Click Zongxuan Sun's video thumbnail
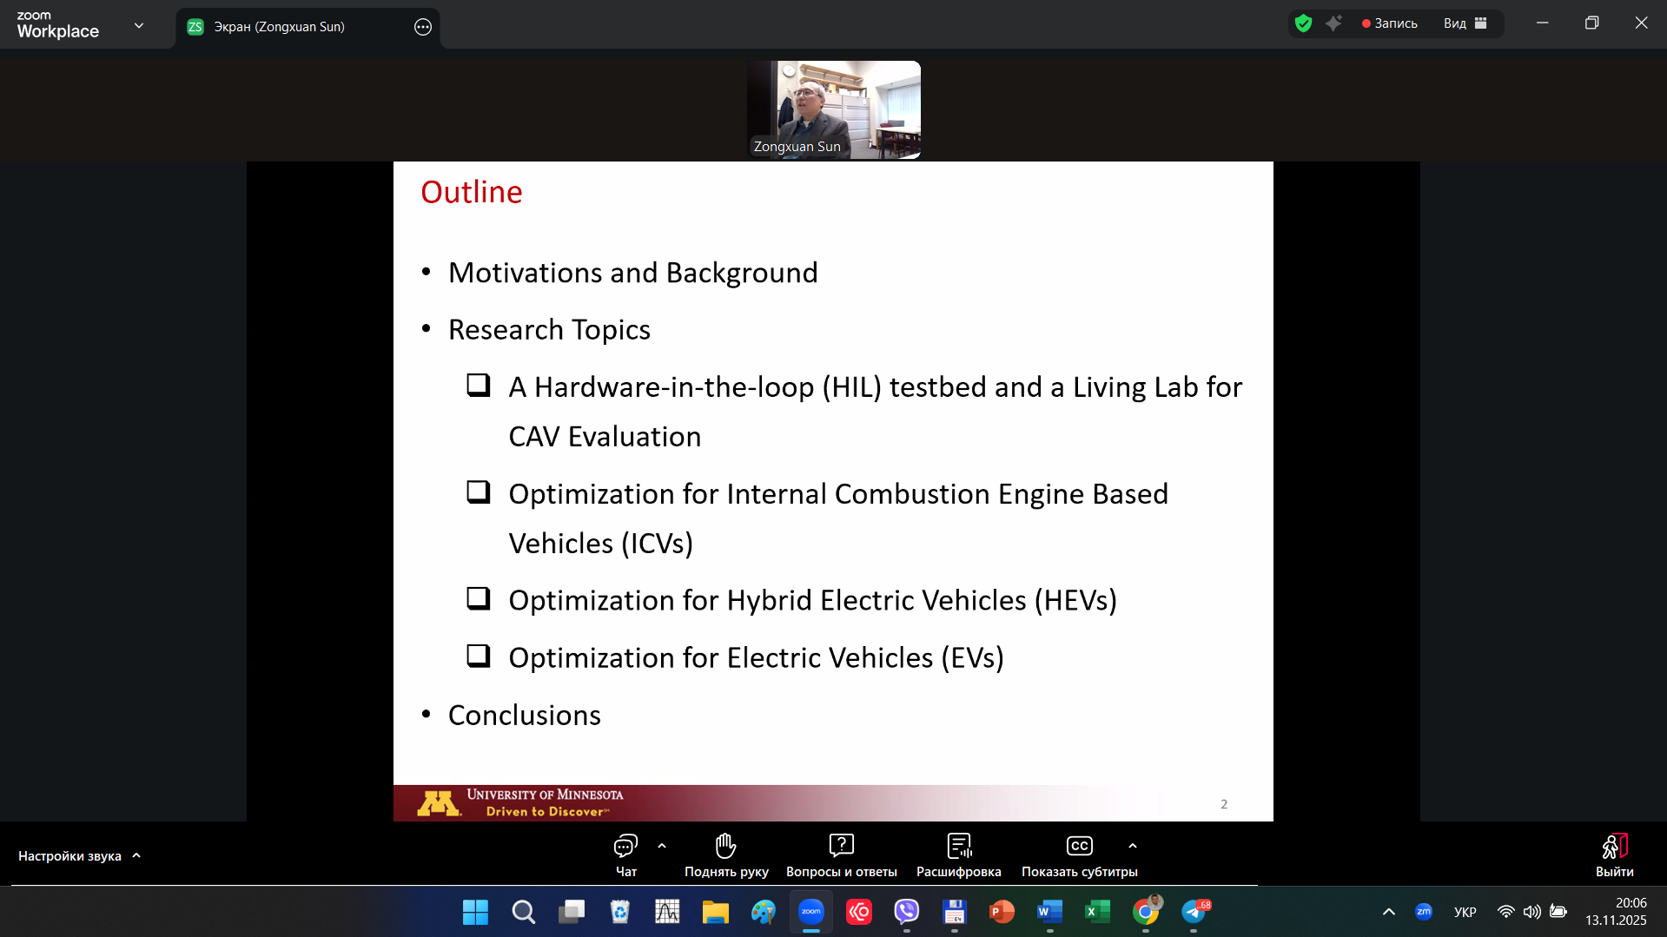1667x937 pixels. tap(833, 109)
